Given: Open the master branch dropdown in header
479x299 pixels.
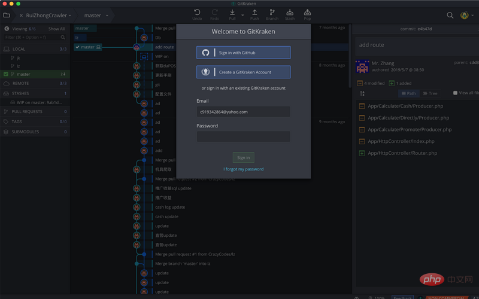Looking at the screenshot, I should pos(107,16).
